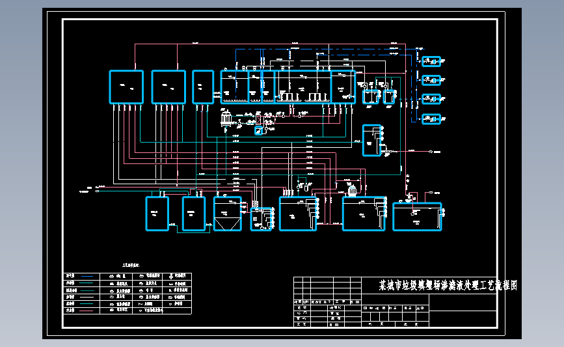Click the second pump unit from the top on the right
Screen dimensions: 564x347
pyautogui.click(x=431, y=80)
